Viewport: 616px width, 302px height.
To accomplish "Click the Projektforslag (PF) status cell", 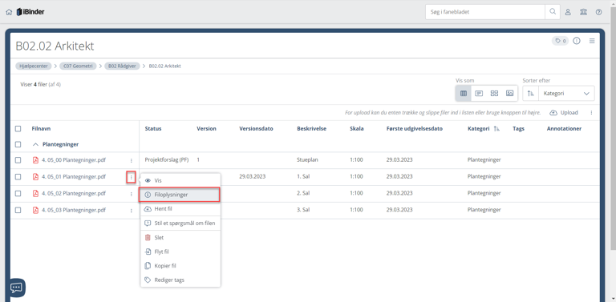I will tap(167, 160).
